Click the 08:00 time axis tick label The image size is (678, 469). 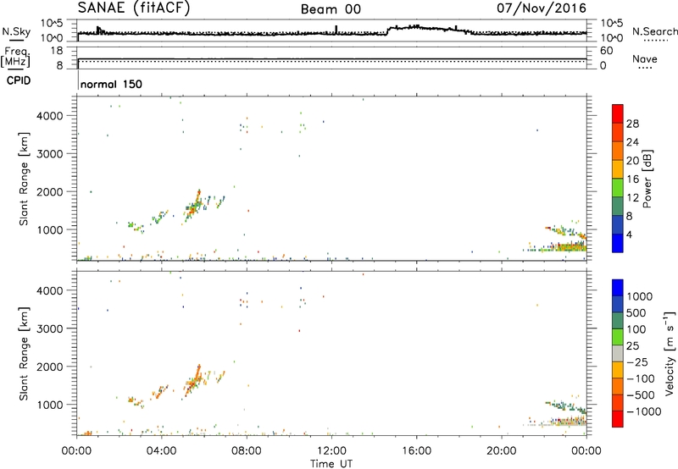[x=247, y=451]
